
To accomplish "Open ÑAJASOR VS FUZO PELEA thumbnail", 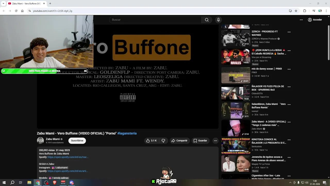I will click(236, 93).
